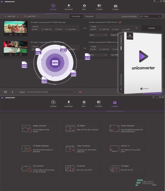Image resolution: width=165 pixels, height=191 pixels.
Task: Open Transfer tab in upper window
Action: (99, 7)
